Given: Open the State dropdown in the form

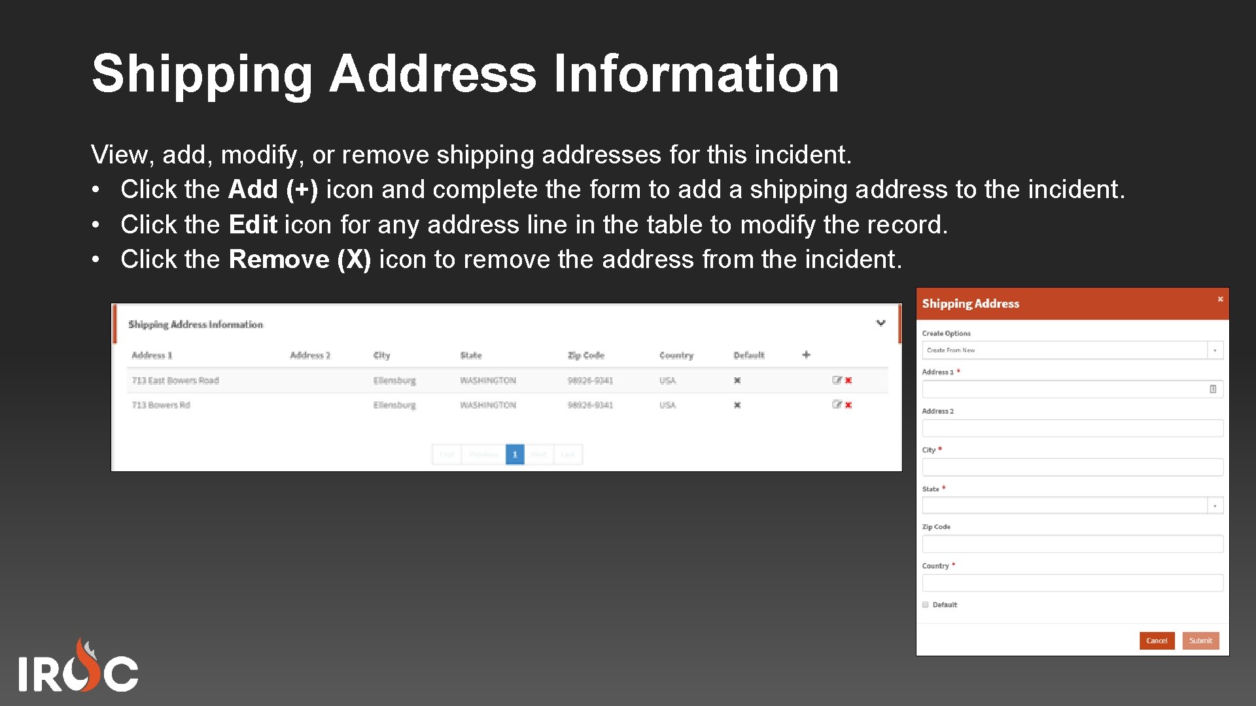Looking at the screenshot, I should tap(1215, 505).
